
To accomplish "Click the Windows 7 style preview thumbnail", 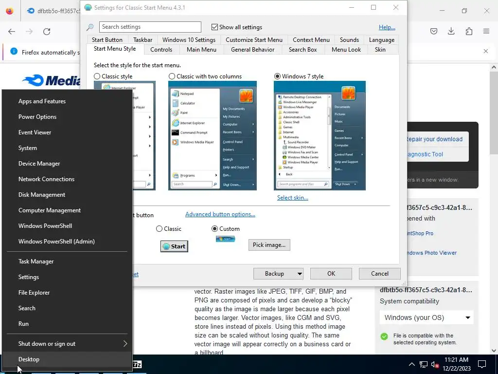I will click(x=320, y=135).
